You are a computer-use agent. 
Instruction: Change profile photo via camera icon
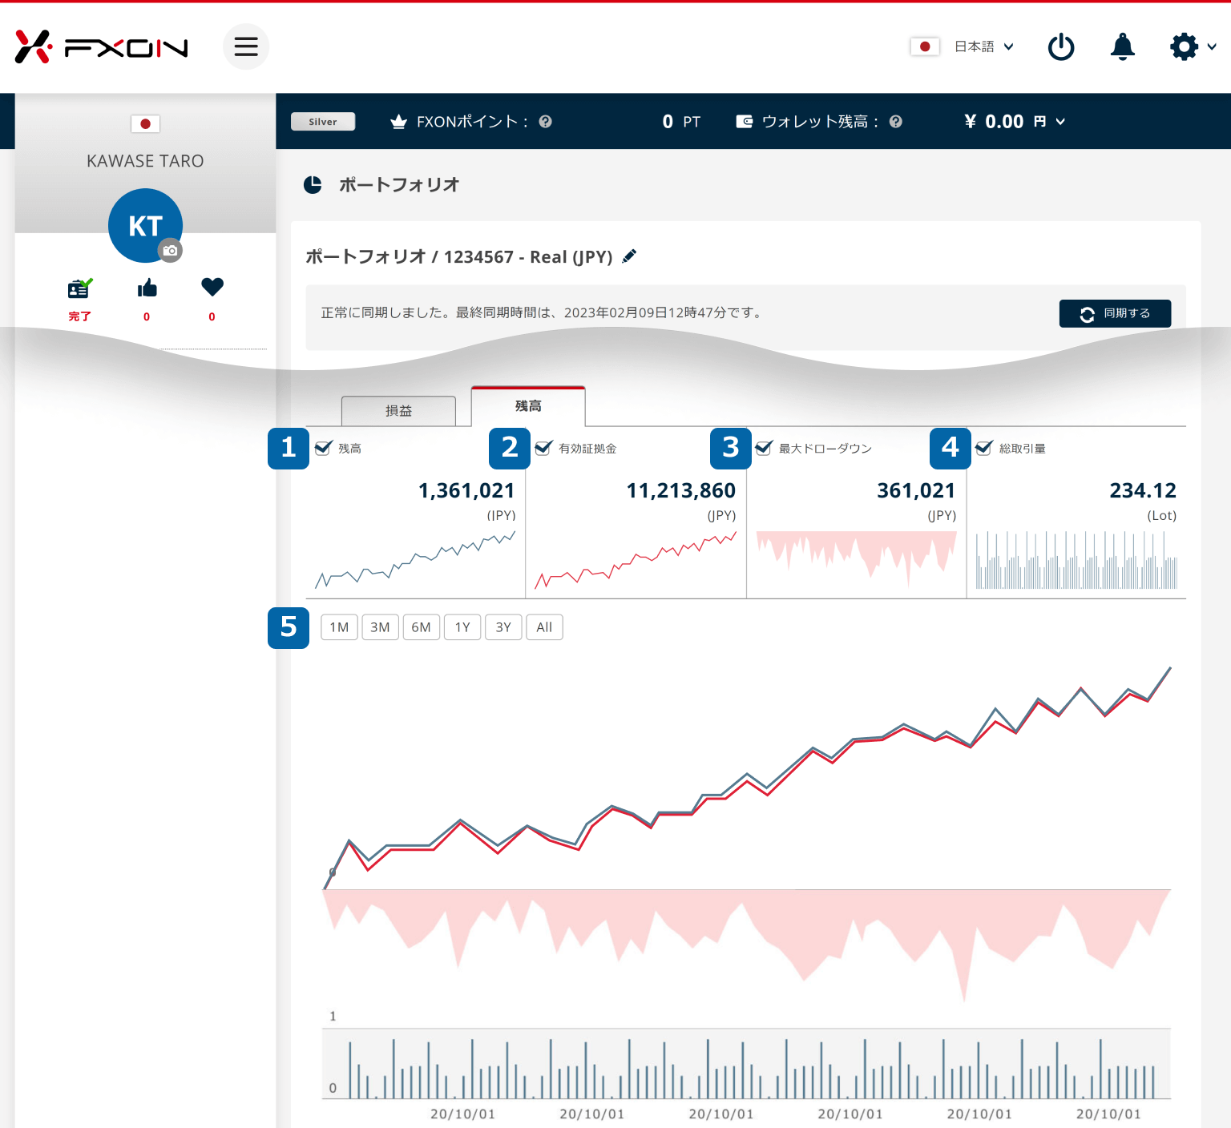pyautogui.click(x=170, y=251)
